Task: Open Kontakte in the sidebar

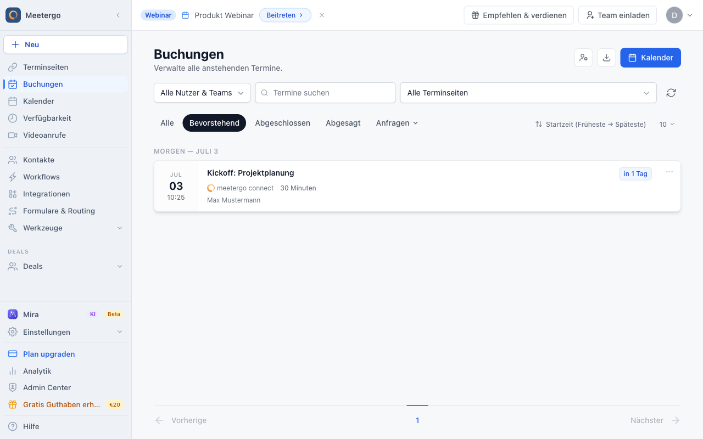Action: click(66, 160)
